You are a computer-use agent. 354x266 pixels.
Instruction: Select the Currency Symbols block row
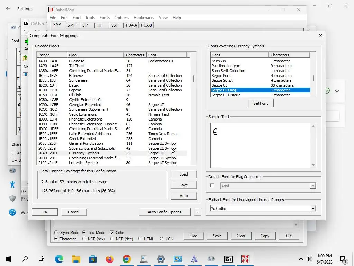[x=112, y=153]
